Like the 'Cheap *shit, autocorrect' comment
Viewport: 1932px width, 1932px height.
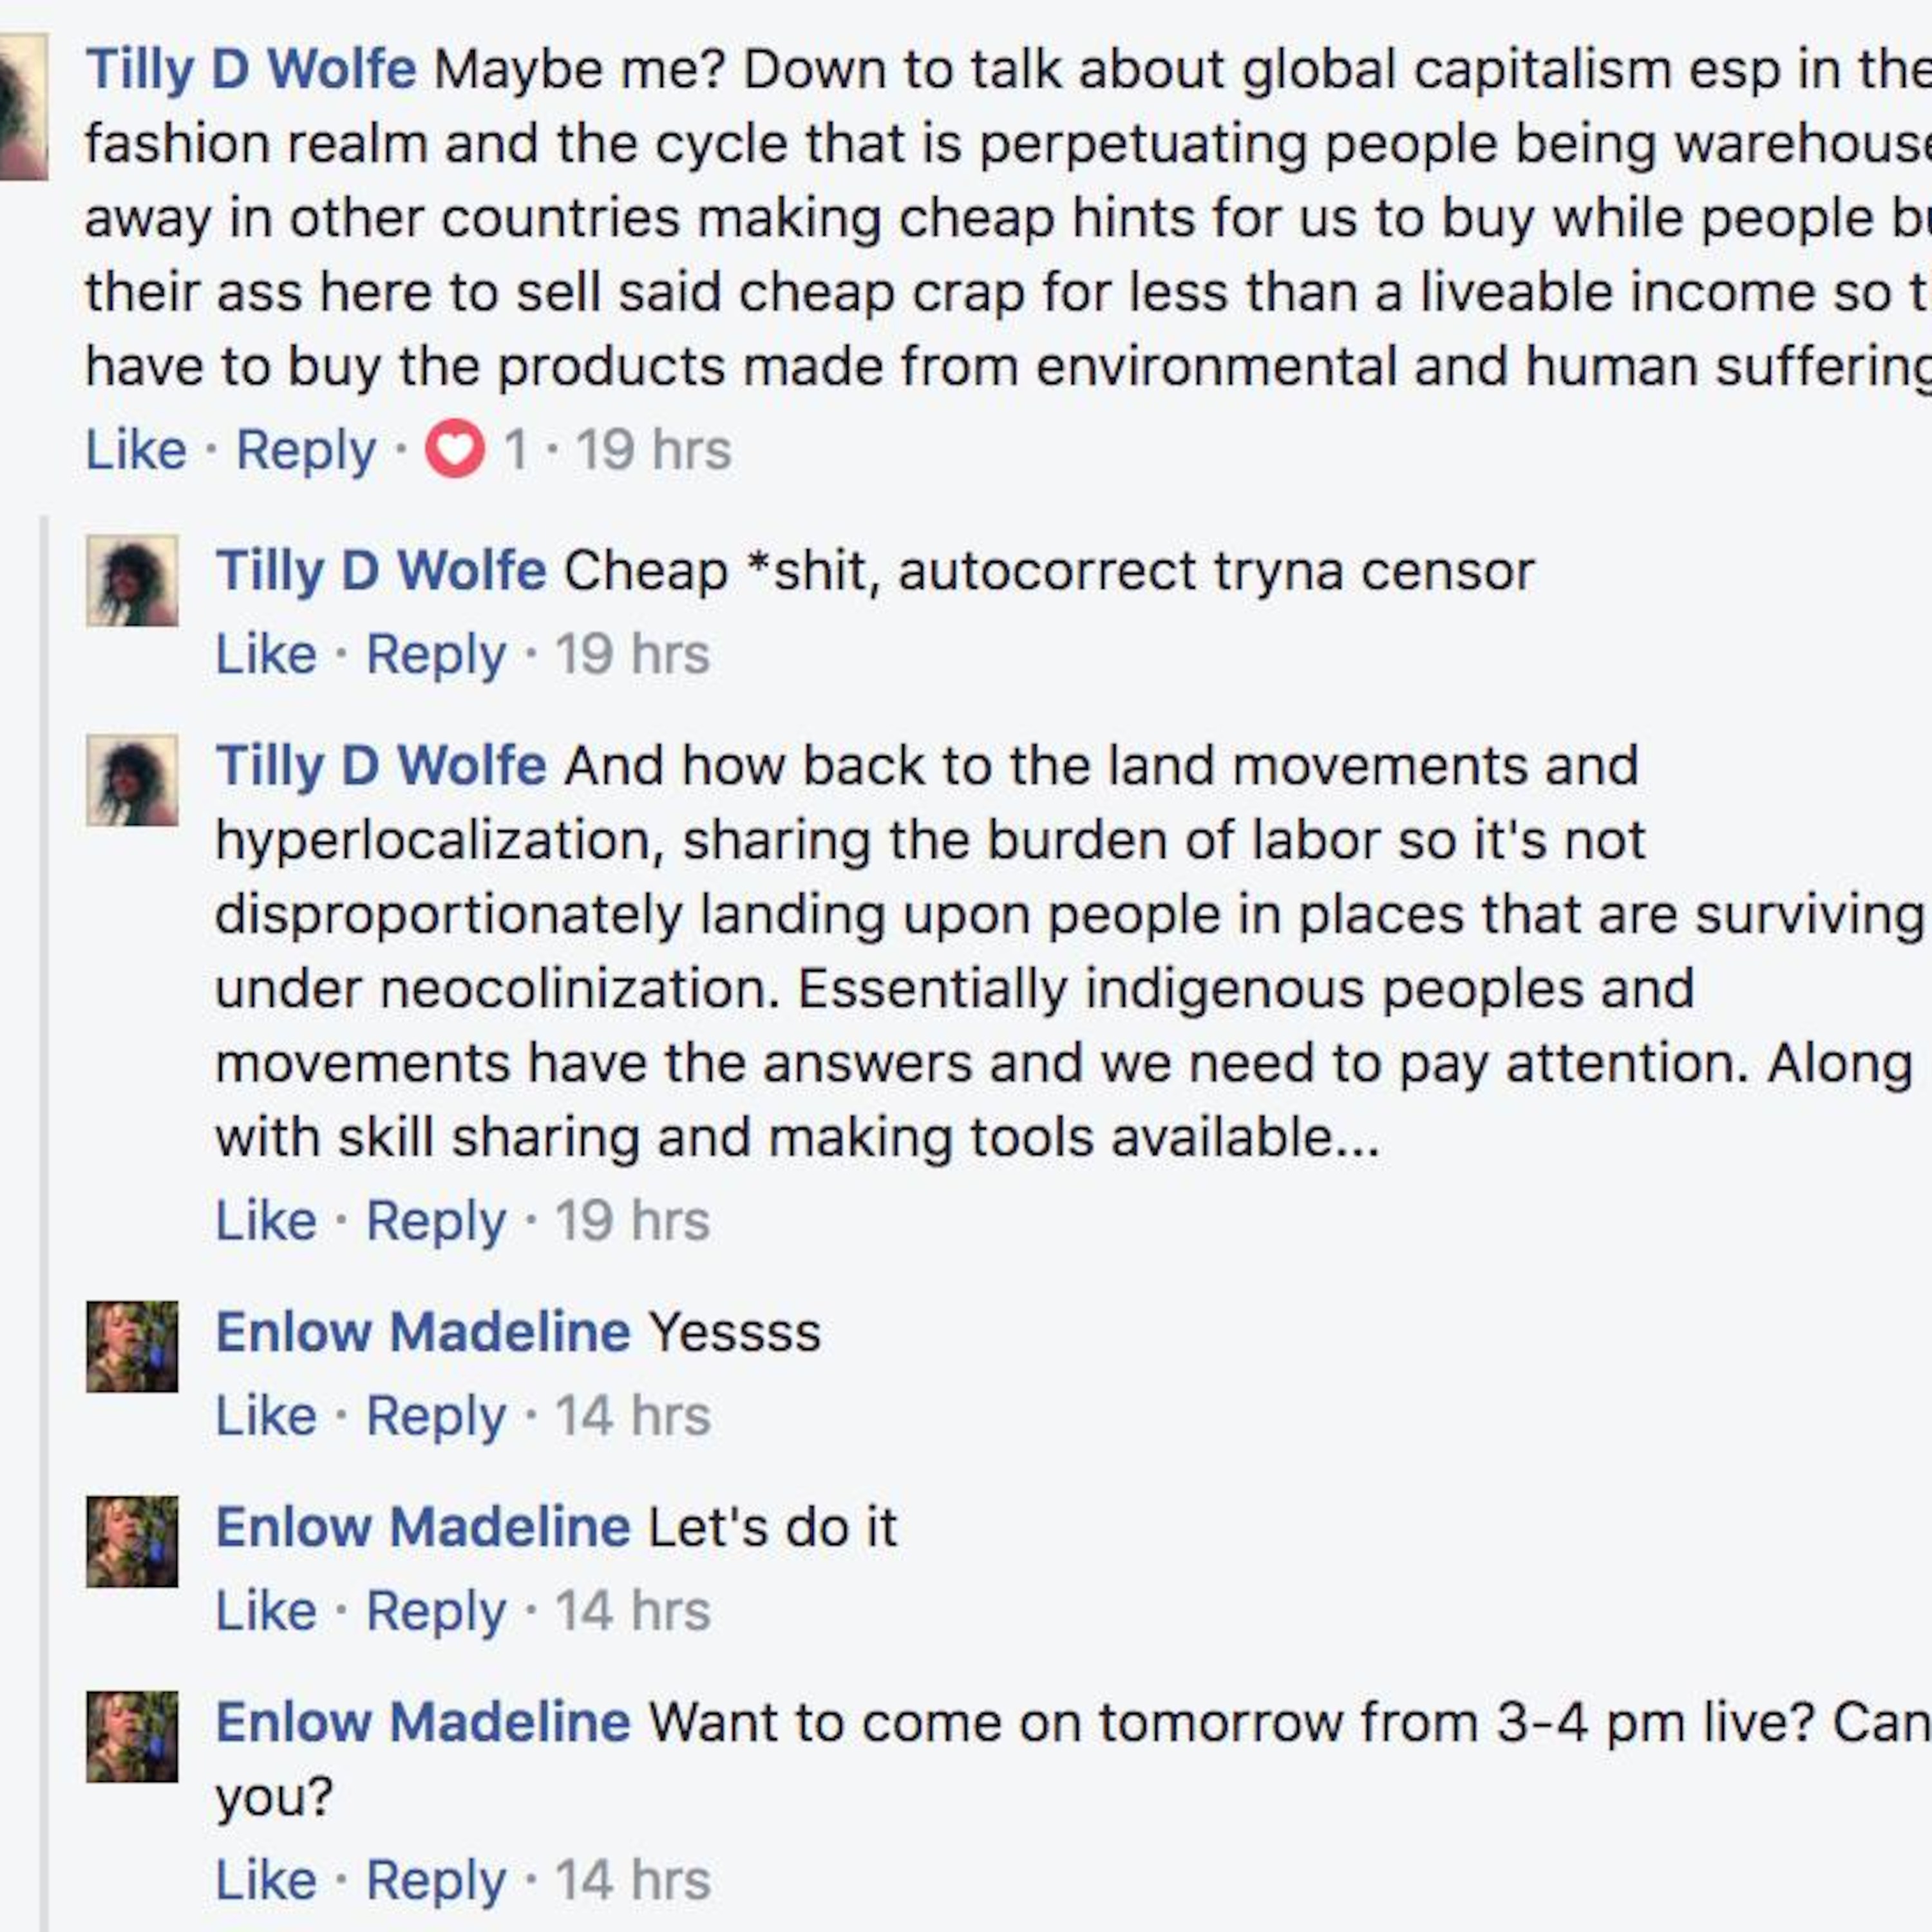264,652
